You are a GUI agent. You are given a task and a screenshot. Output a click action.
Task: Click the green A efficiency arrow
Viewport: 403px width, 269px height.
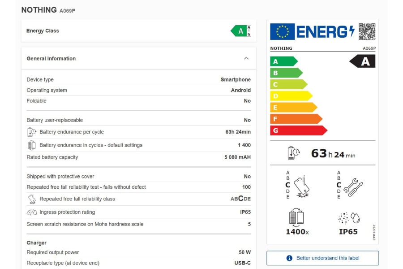[x=283, y=61]
